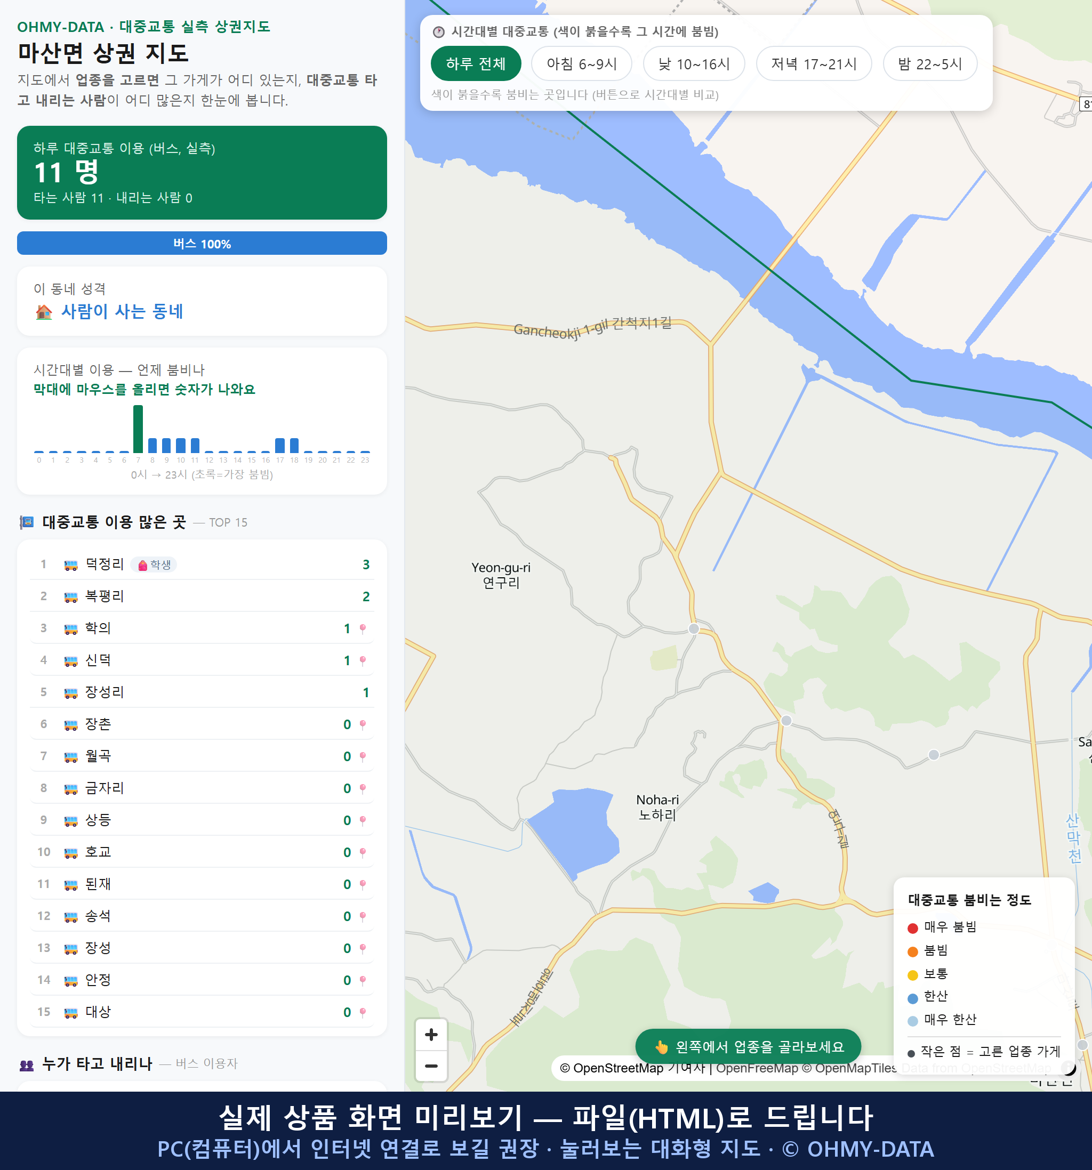Select the 복평리 stop name

pos(104,596)
